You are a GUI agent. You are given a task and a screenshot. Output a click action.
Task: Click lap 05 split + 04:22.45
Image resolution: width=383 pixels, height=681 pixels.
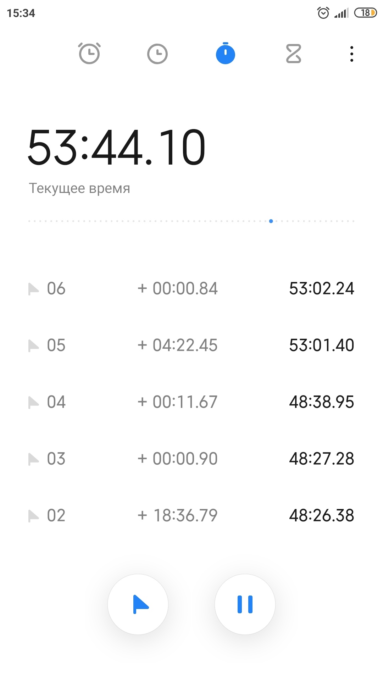click(178, 345)
